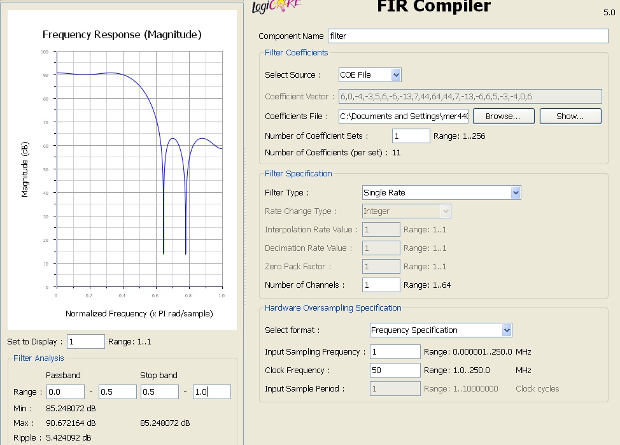Click the 'Normalized Frequency (x PI rad/sample)' axis label

(x=139, y=314)
